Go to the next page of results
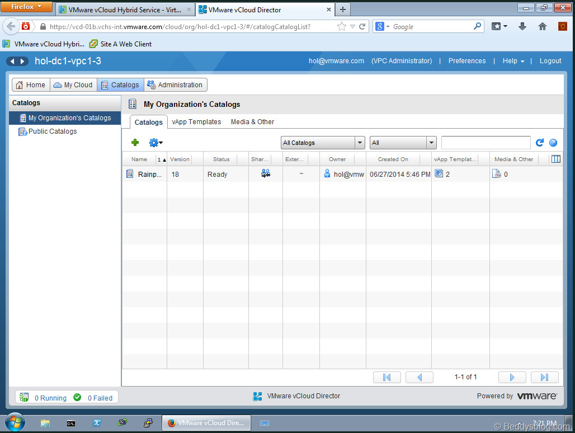The height and width of the screenshot is (433, 575). coord(512,377)
